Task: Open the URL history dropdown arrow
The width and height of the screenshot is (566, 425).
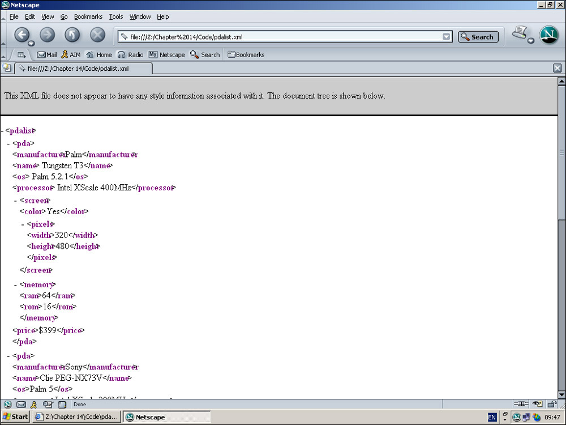Action: coord(447,37)
